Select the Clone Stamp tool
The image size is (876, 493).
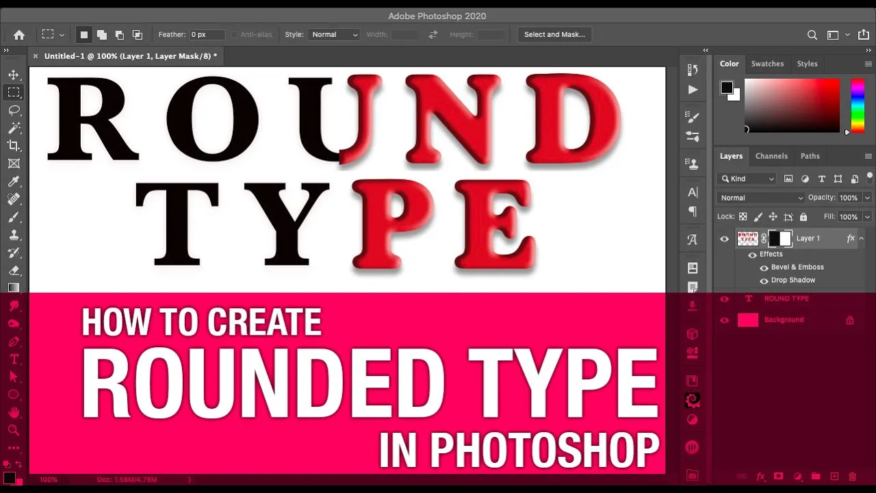tap(14, 235)
